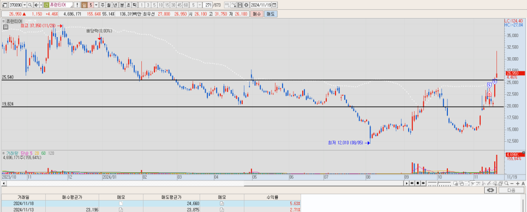Click the indicator overlay icon next to save
This screenshot has height=212, width=527.
pyautogui.click(x=234, y=5)
